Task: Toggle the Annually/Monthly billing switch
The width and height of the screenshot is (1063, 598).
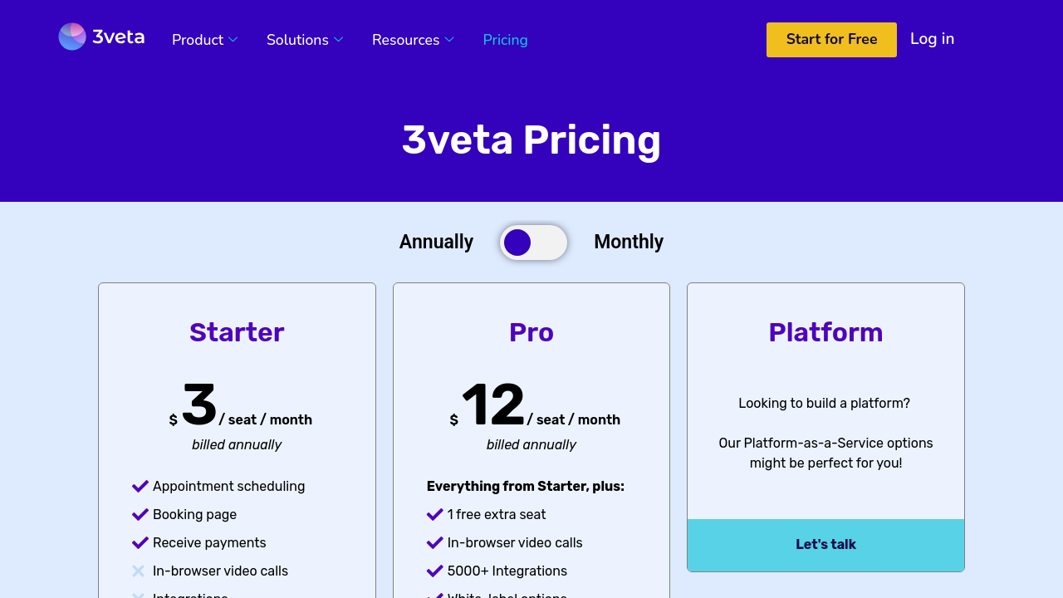Action: click(533, 243)
